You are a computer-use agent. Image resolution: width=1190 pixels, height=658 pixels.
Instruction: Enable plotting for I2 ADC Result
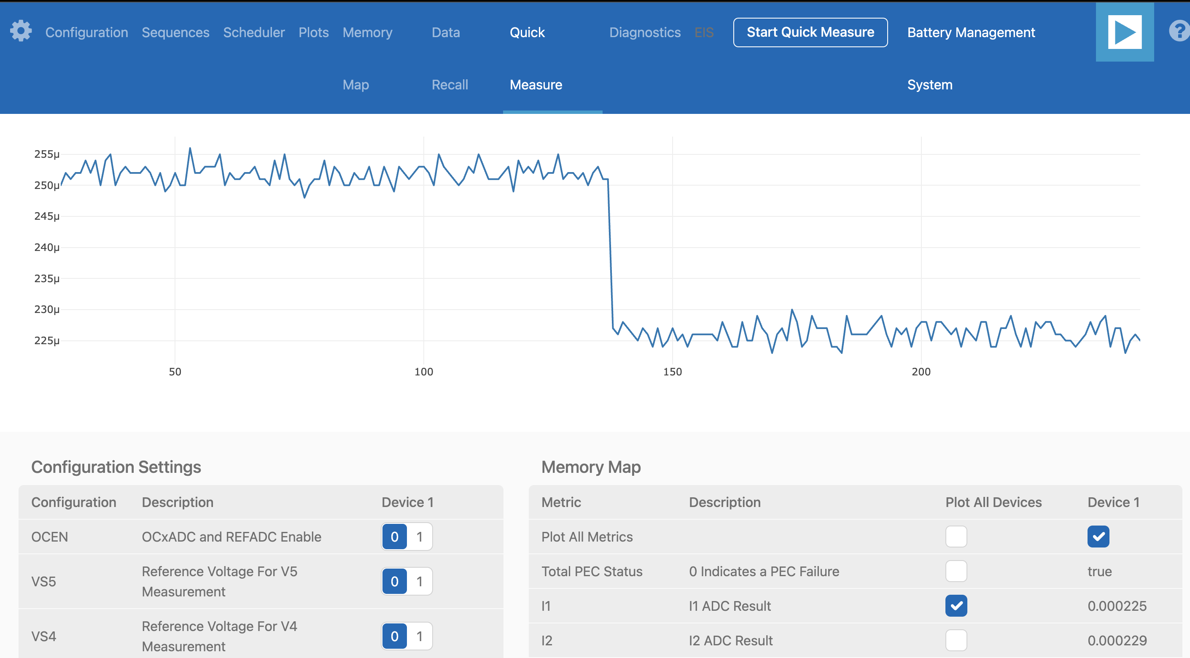click(956, 640)
